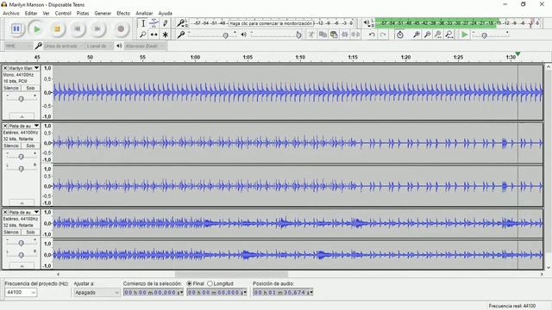This screenshot has width=552, height=310.
Task: Skip to the start of the project
Action: pos(78,28)
